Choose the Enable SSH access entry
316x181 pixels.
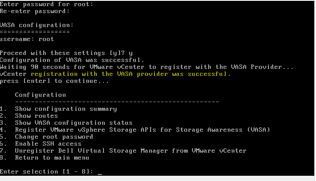pos(48,143)
